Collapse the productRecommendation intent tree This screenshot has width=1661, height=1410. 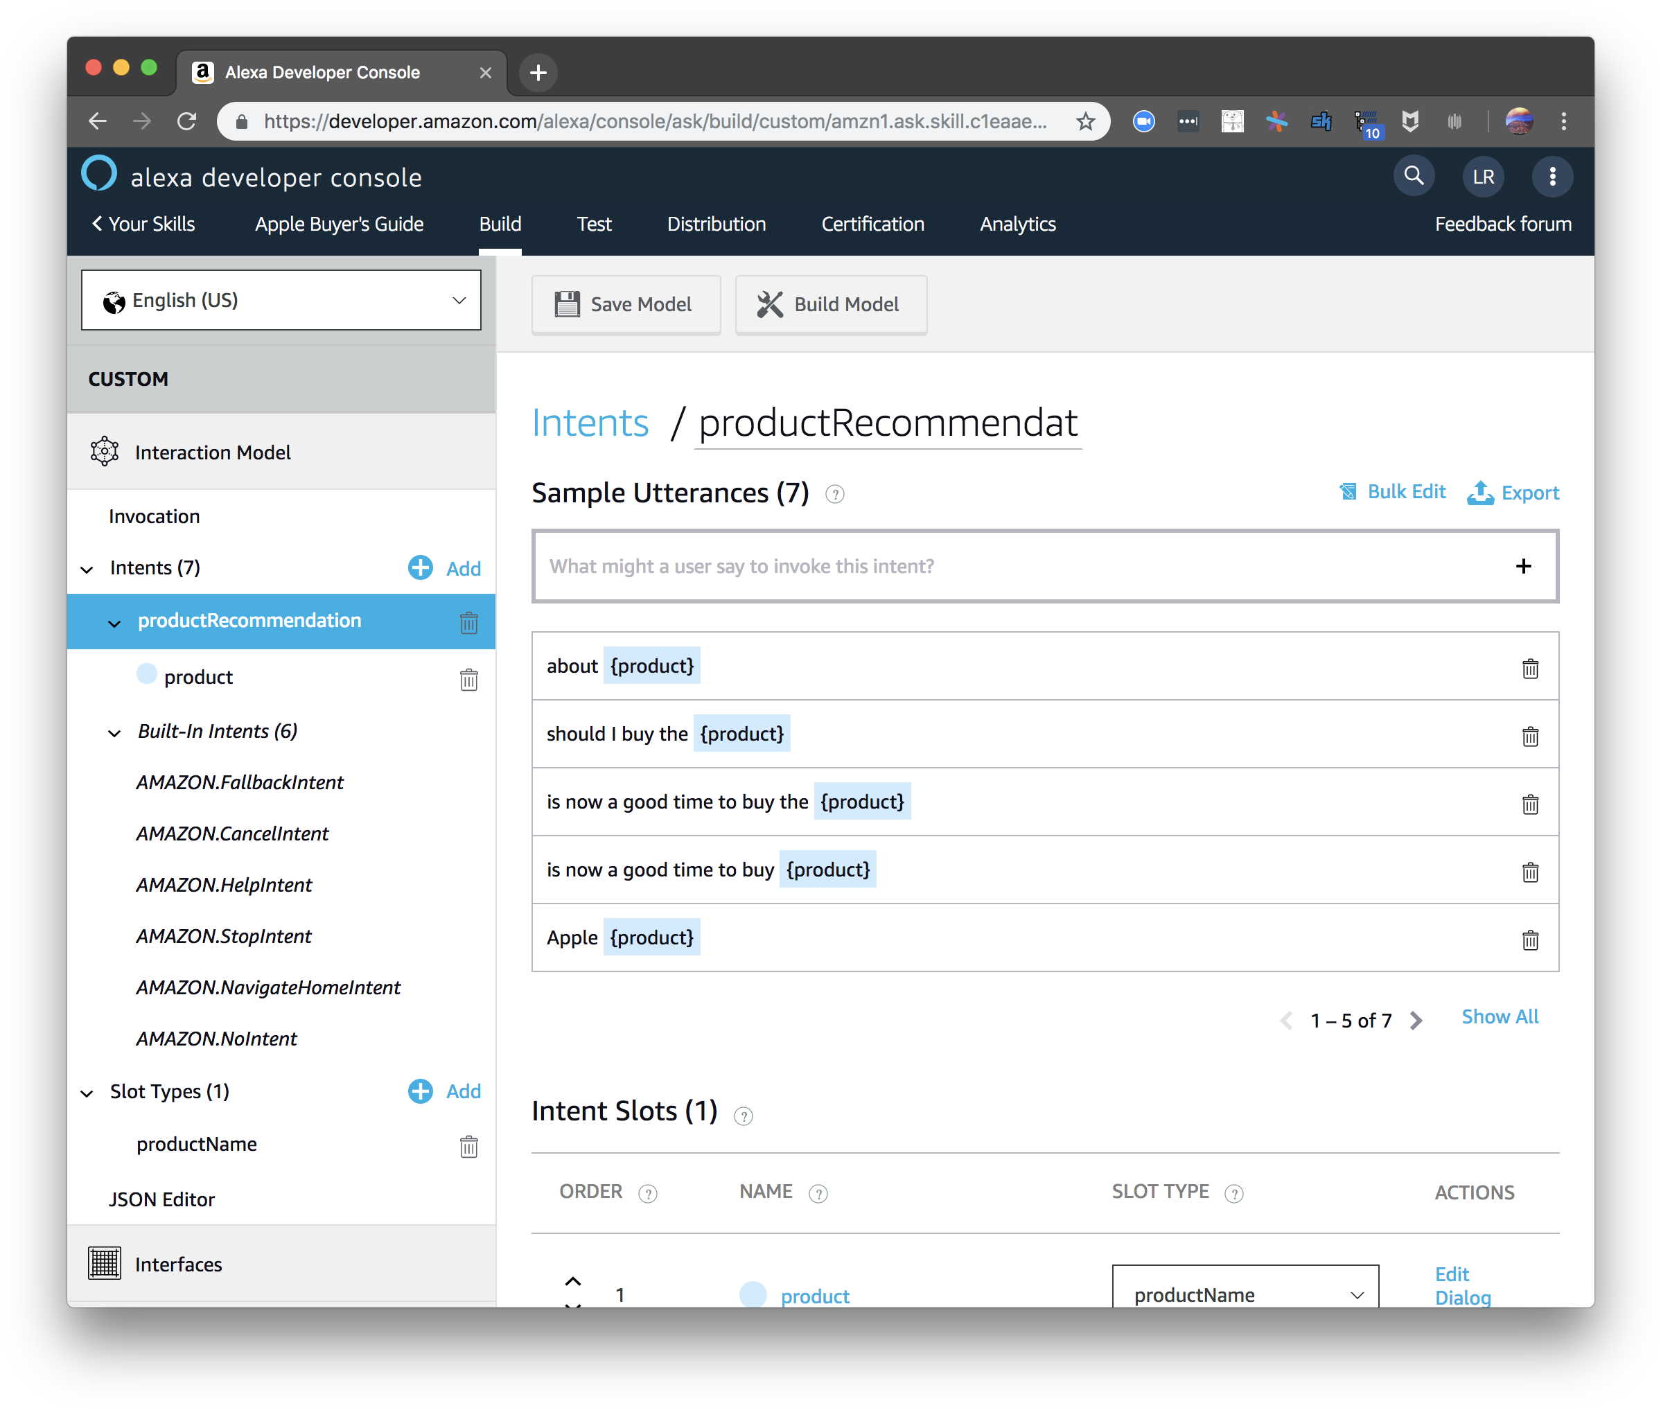pyautogui.click(x=114, y=624)
